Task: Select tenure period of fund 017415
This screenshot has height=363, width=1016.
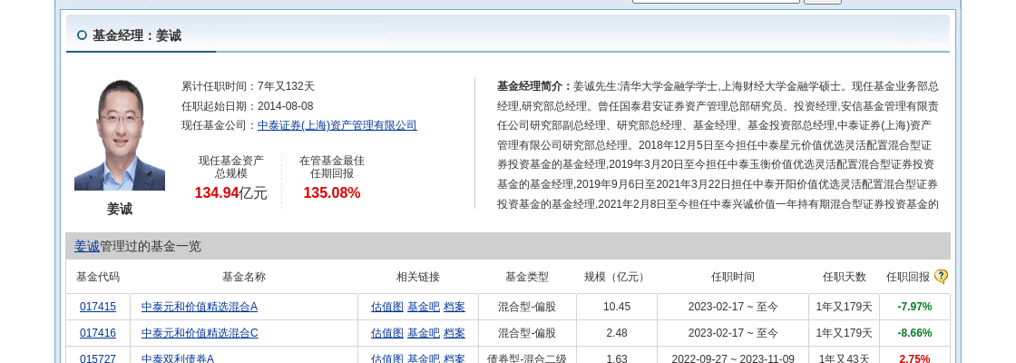Action: [733, 307]
